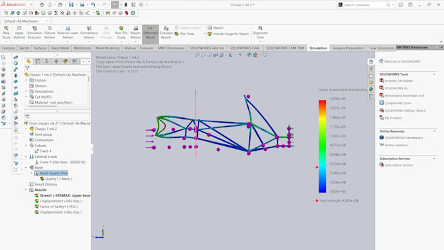Switch to the Features tab
The height and width of the screenshot is (250, 444).
8,48
